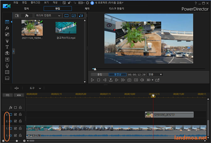Click the fit timeline movie icon
211x143 pixels.
[19, 95]
